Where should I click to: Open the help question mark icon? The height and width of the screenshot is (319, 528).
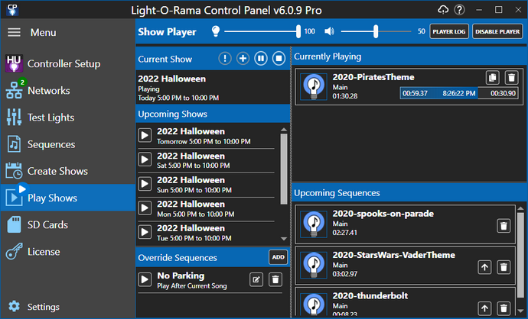tap(459, 10)
